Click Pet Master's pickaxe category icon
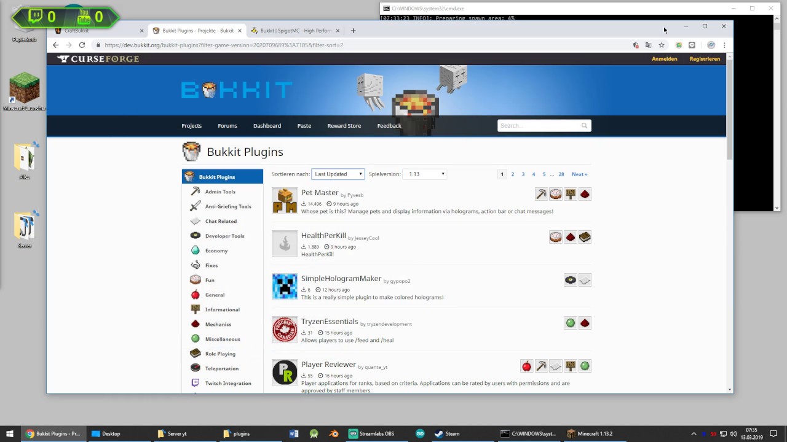787x442 pixels. point(541,194)
